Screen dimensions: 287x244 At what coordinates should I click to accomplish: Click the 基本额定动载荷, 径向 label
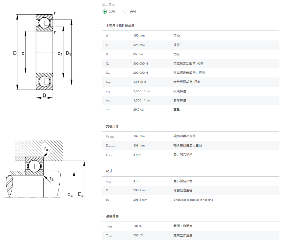(188, 64)
